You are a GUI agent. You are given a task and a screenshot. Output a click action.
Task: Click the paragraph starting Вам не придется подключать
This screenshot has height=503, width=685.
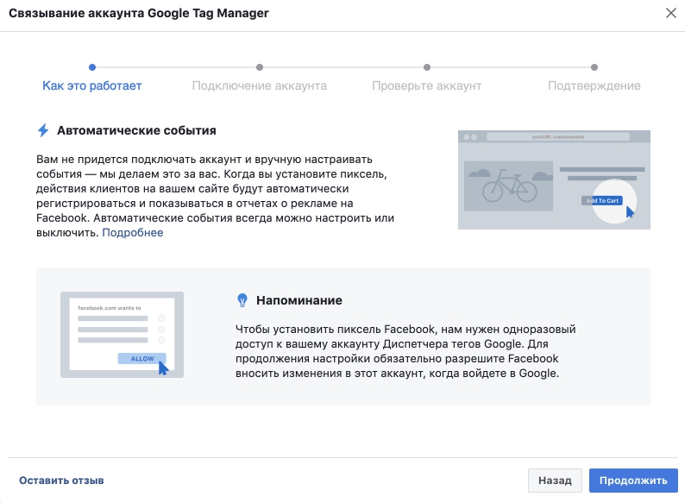[216, 196]
